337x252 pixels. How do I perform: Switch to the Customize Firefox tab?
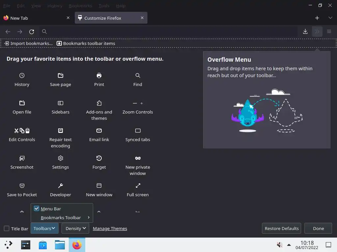[x=111, y=18]
